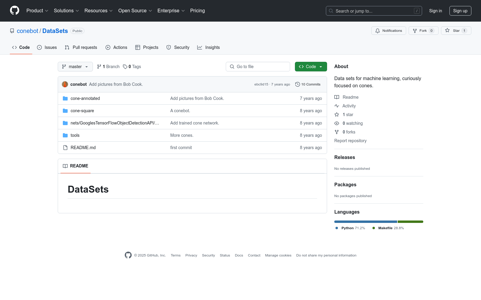Open the master branch dropdown
The height and width of the screenshot is (300, 481).
(75, 67)
